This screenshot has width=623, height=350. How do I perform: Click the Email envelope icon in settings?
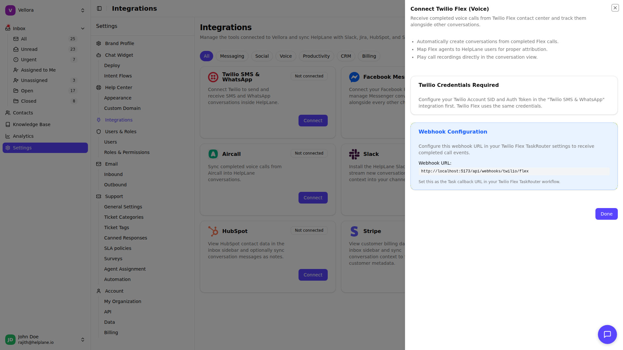(99, 164)
